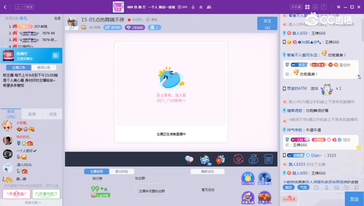Select the 直播 tab in sidebar
The image size is (364, 206).
(32, 114)
